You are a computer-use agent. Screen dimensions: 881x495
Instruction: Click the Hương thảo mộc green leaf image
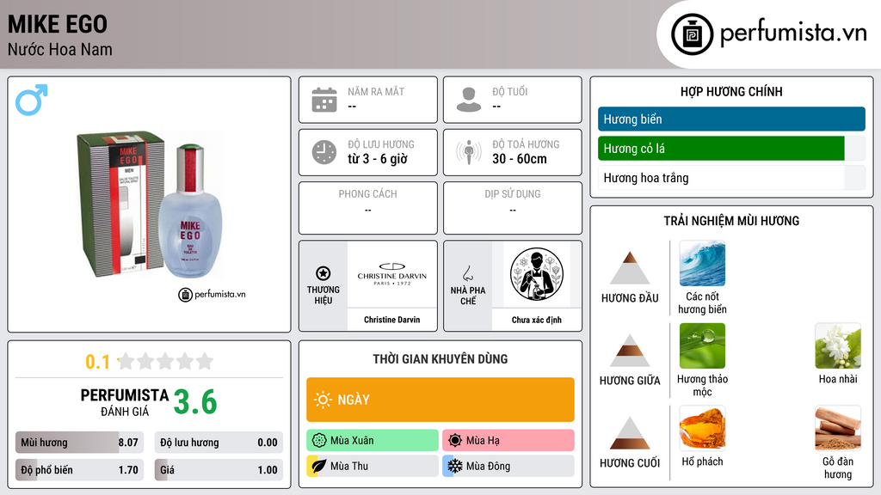point(702,345)
